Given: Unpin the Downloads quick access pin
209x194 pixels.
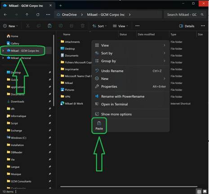Looking at the screenshot, I should pyautogui.click(x=50, y=102).
